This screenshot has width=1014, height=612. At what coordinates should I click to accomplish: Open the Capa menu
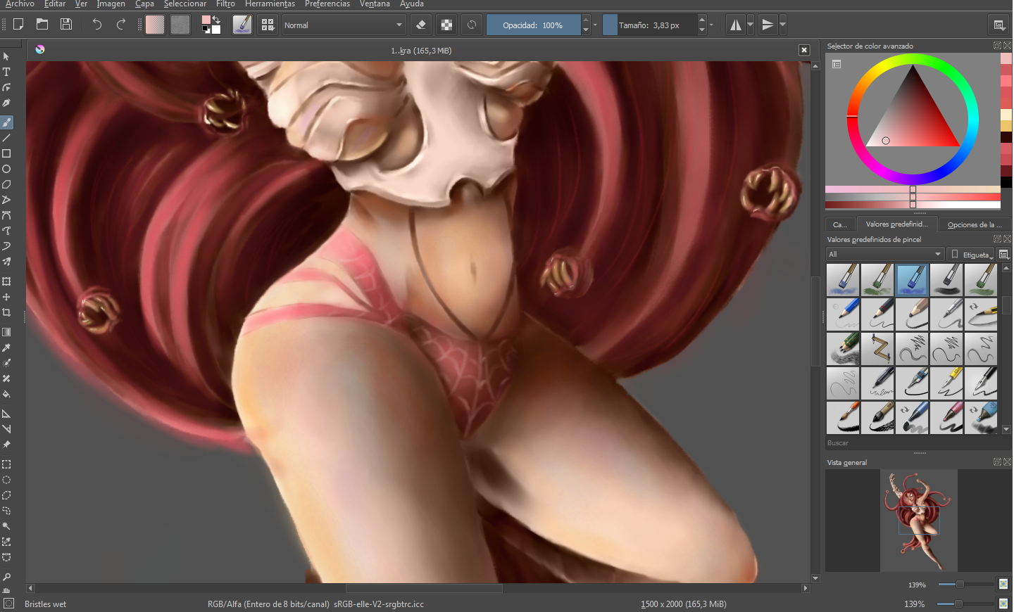point(144,4)
